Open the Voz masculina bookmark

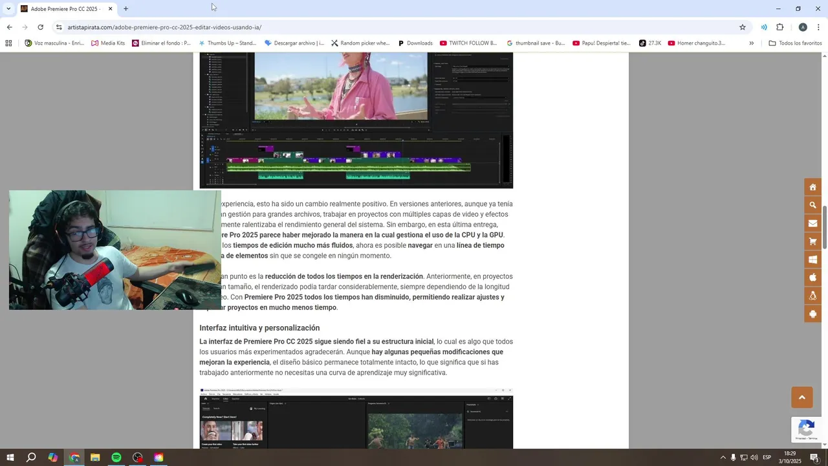(54, 43)
